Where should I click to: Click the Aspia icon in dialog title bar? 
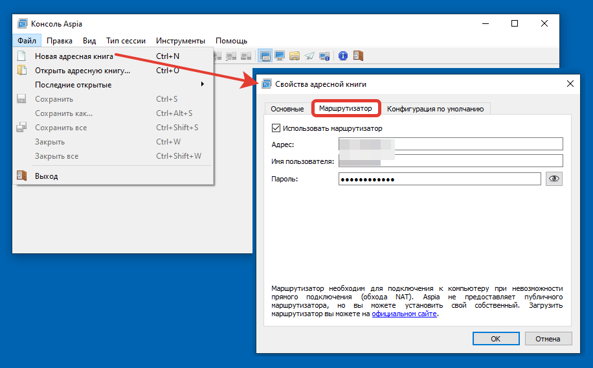[265, 84]
